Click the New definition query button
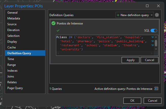 pos(133,15)
